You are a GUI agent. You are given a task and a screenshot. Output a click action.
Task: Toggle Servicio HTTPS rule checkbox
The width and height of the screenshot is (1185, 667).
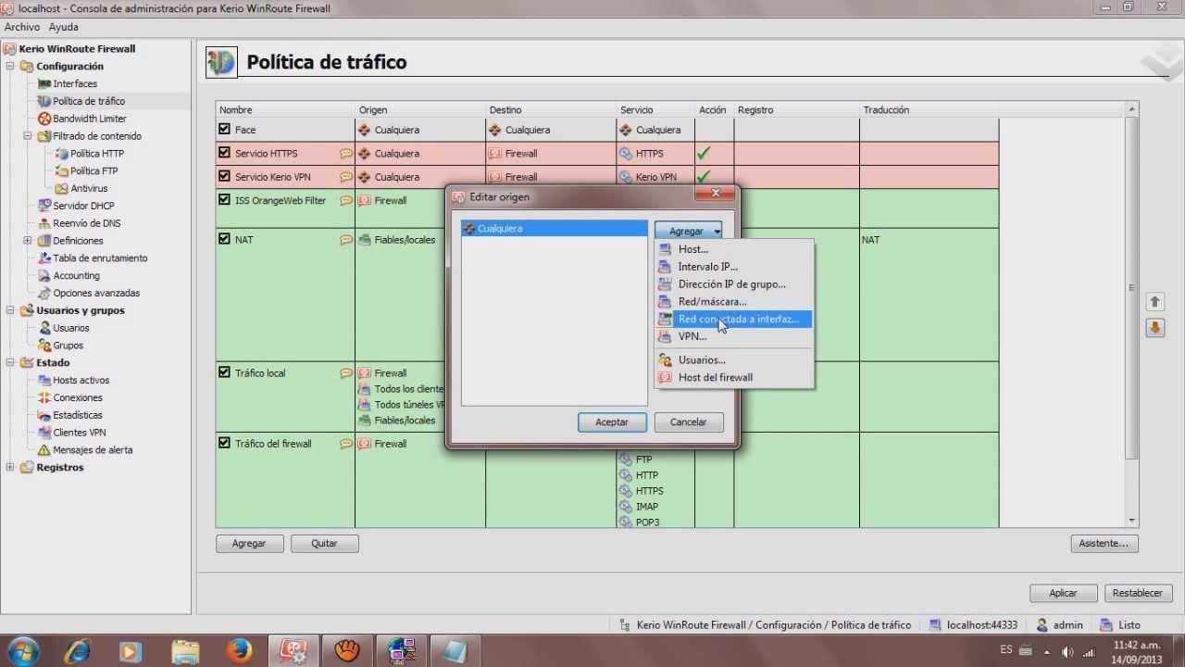pos(224,153)
